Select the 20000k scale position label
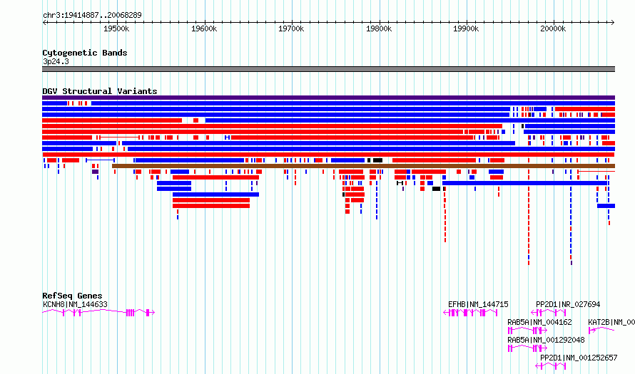The width and height of the screenshot is (635, 374). (553, 28)
